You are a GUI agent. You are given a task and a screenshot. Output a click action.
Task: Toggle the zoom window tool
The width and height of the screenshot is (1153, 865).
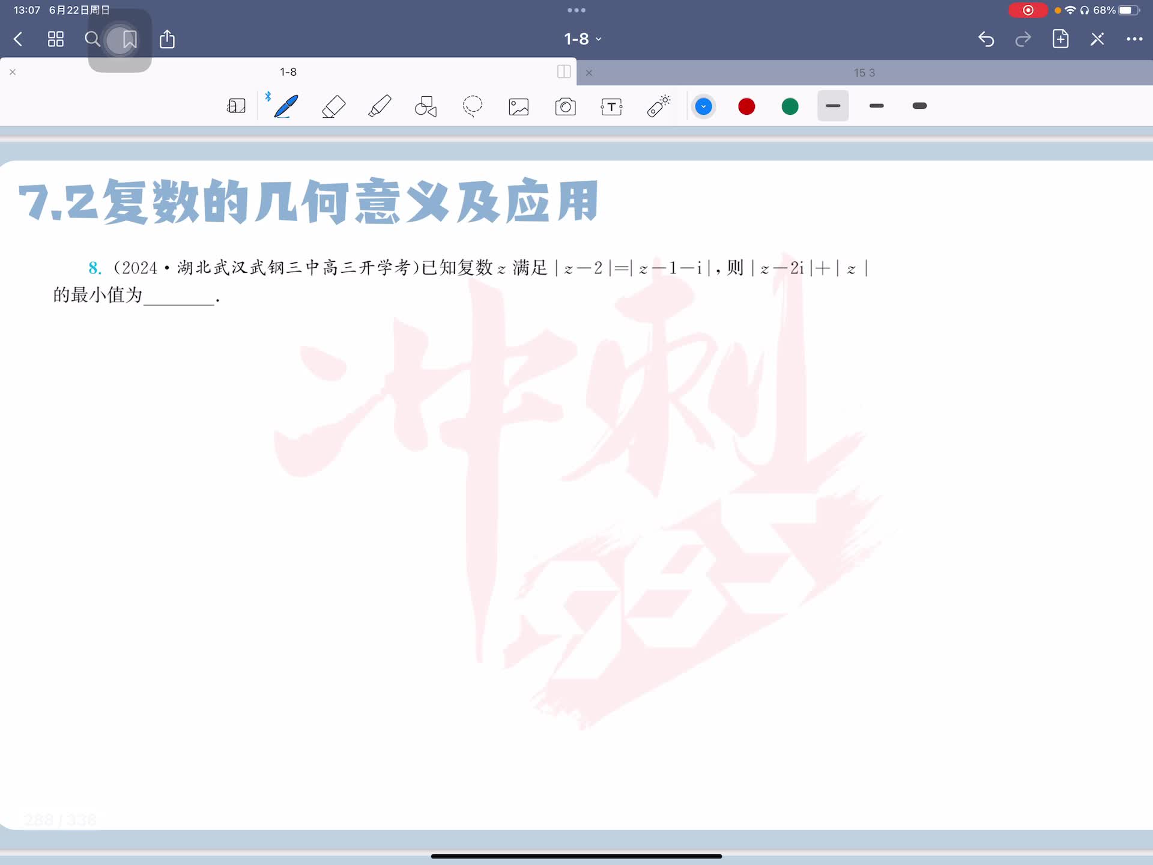(236, 106)
